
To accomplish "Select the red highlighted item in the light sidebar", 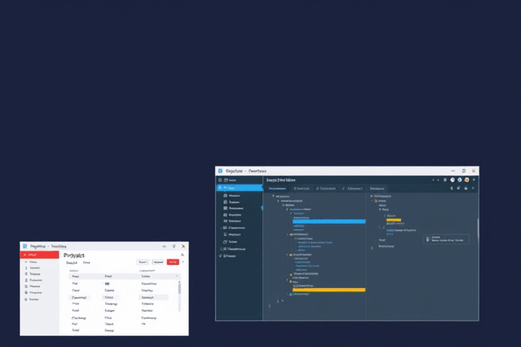I will [41, 255].
